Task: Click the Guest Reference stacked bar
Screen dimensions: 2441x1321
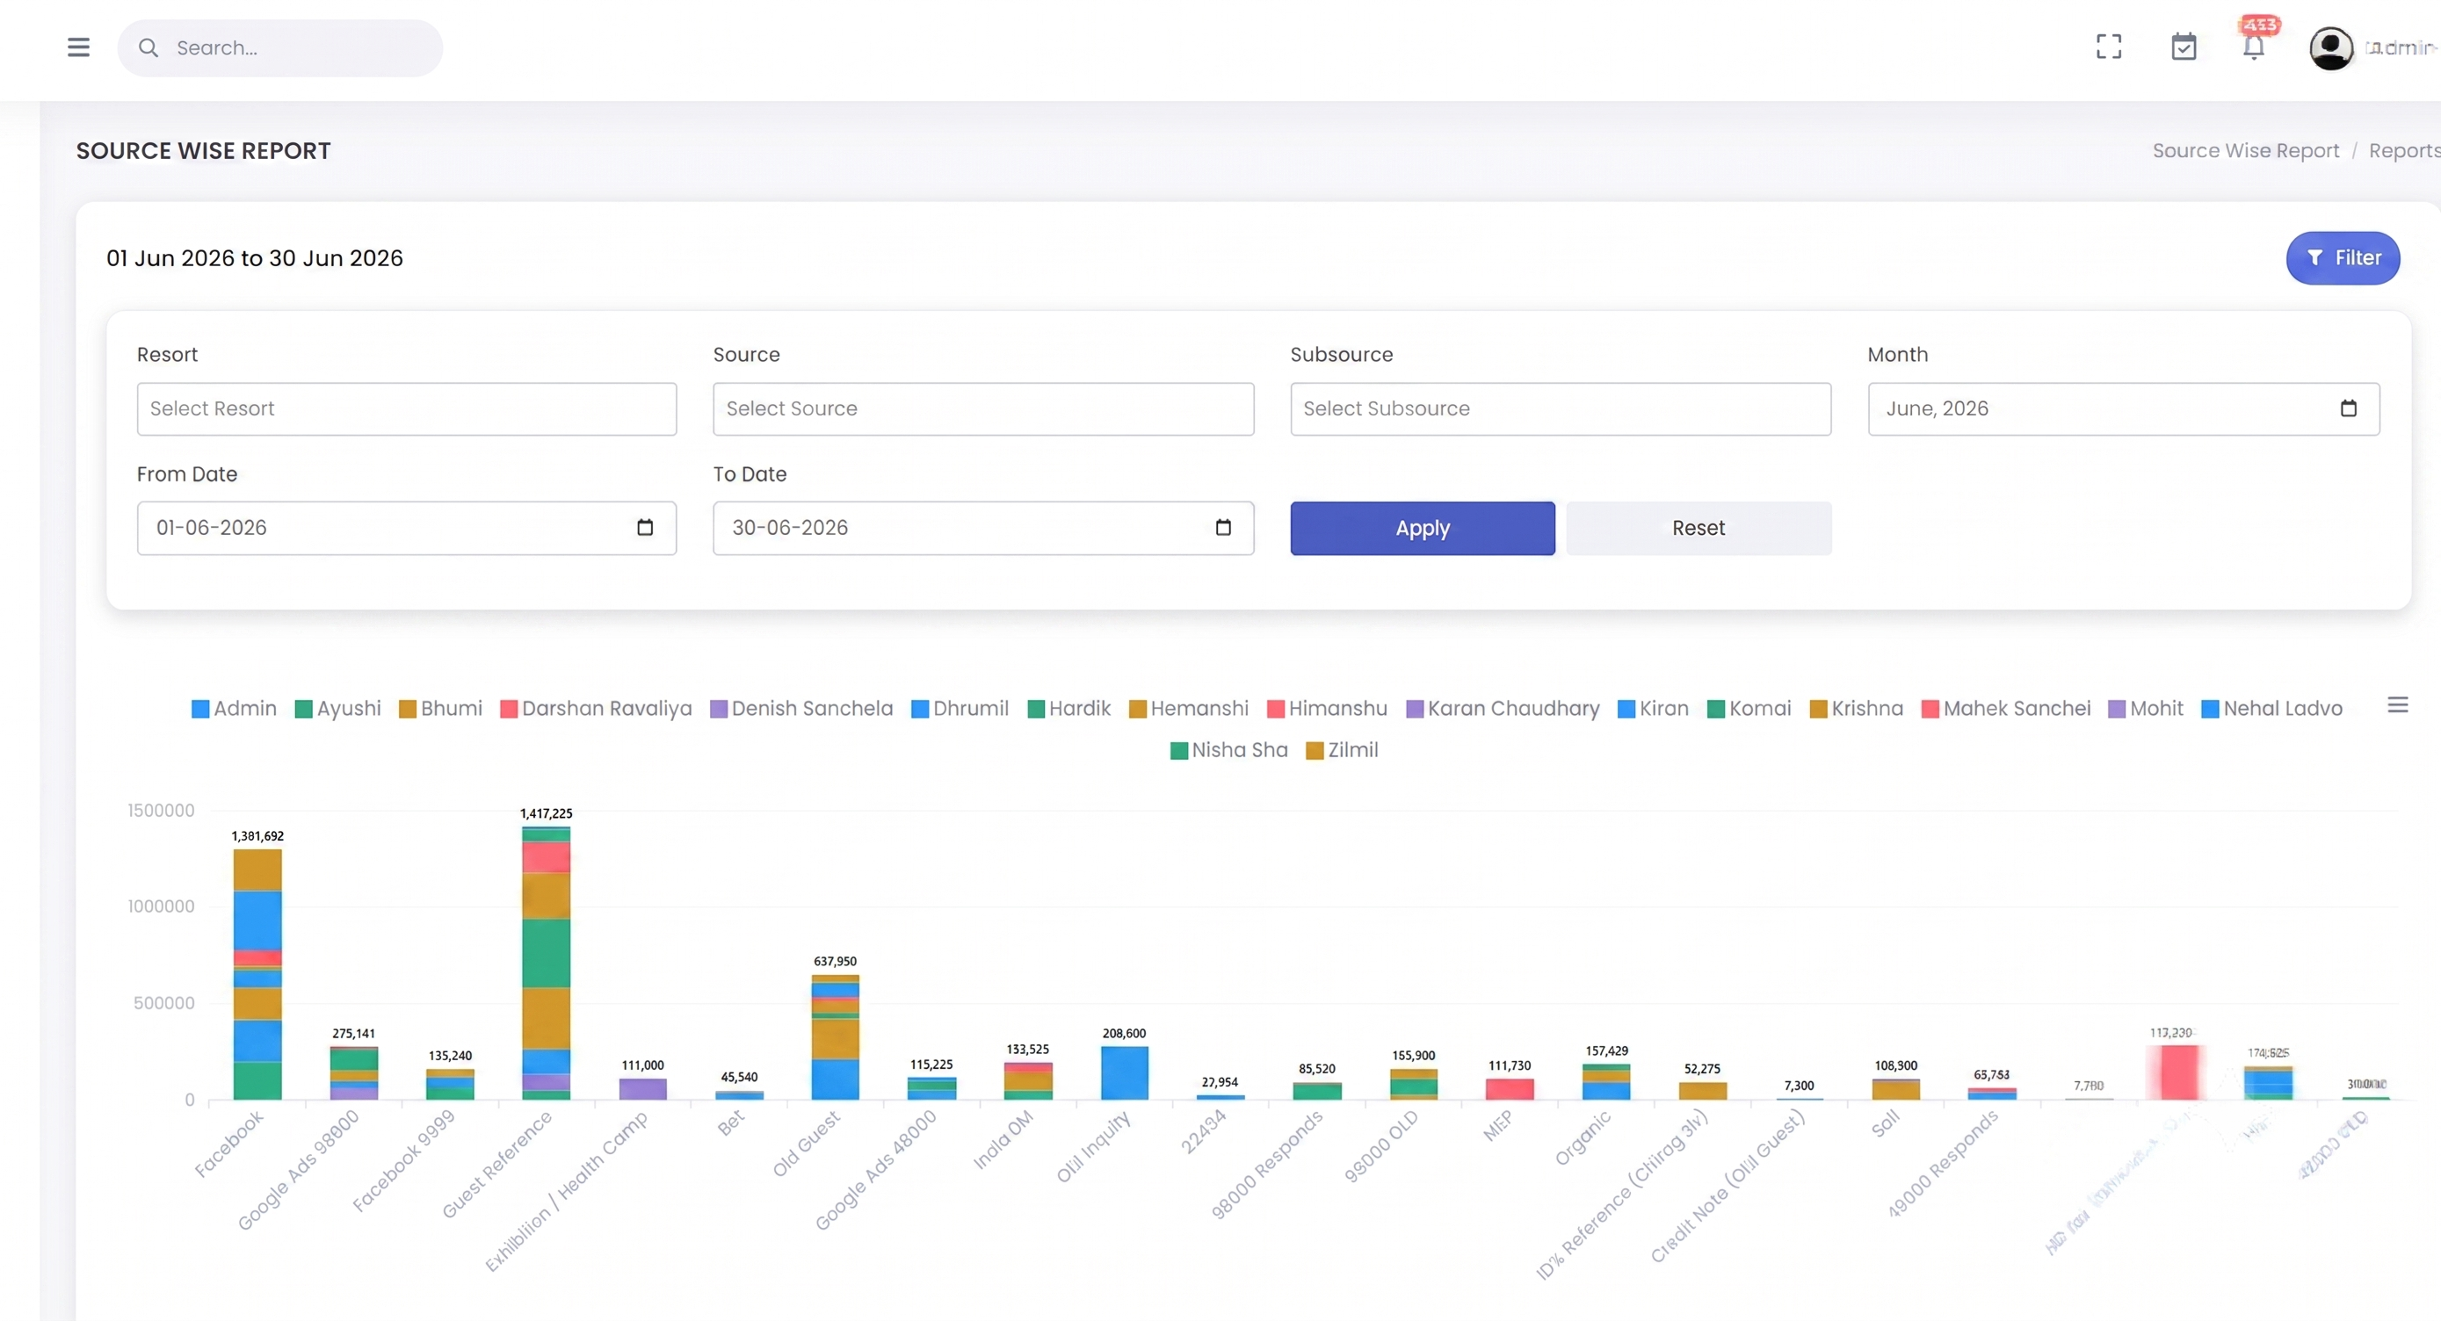Action: click(x=546, y=963)
